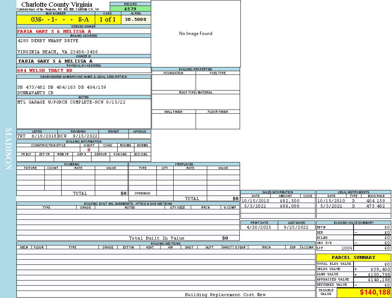Click the card '1 of 1' indicator
Image resolution: width=392 pixels, height=298 pixels.
pyautogui.click(x=108, y=20)
